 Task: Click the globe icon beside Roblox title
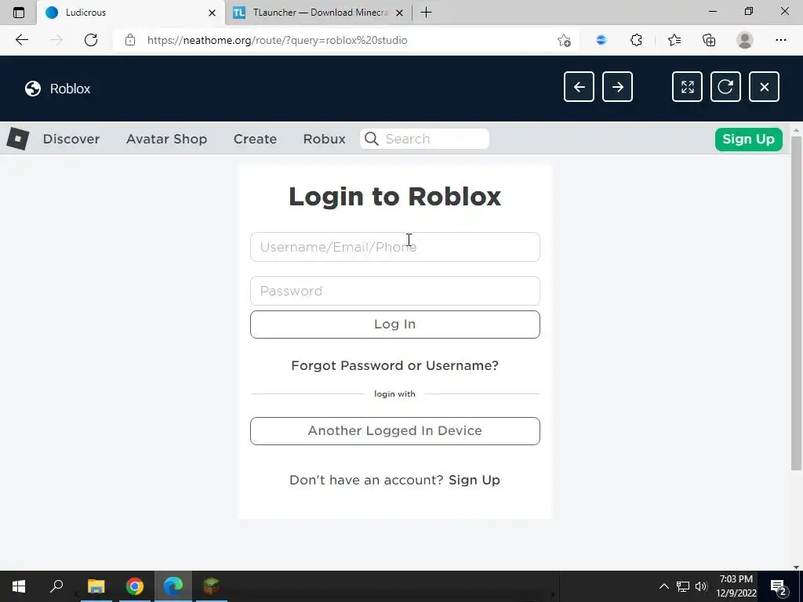pos(33,89)
